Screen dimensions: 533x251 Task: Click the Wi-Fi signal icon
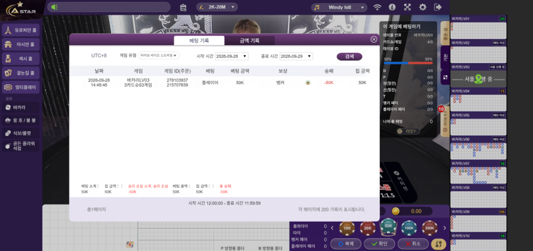click(x=377, y=7)
